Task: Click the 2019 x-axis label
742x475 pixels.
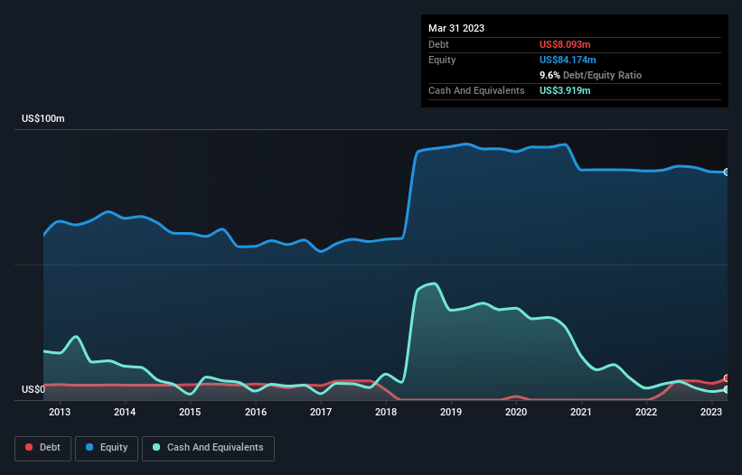Action: pos(451,412)
